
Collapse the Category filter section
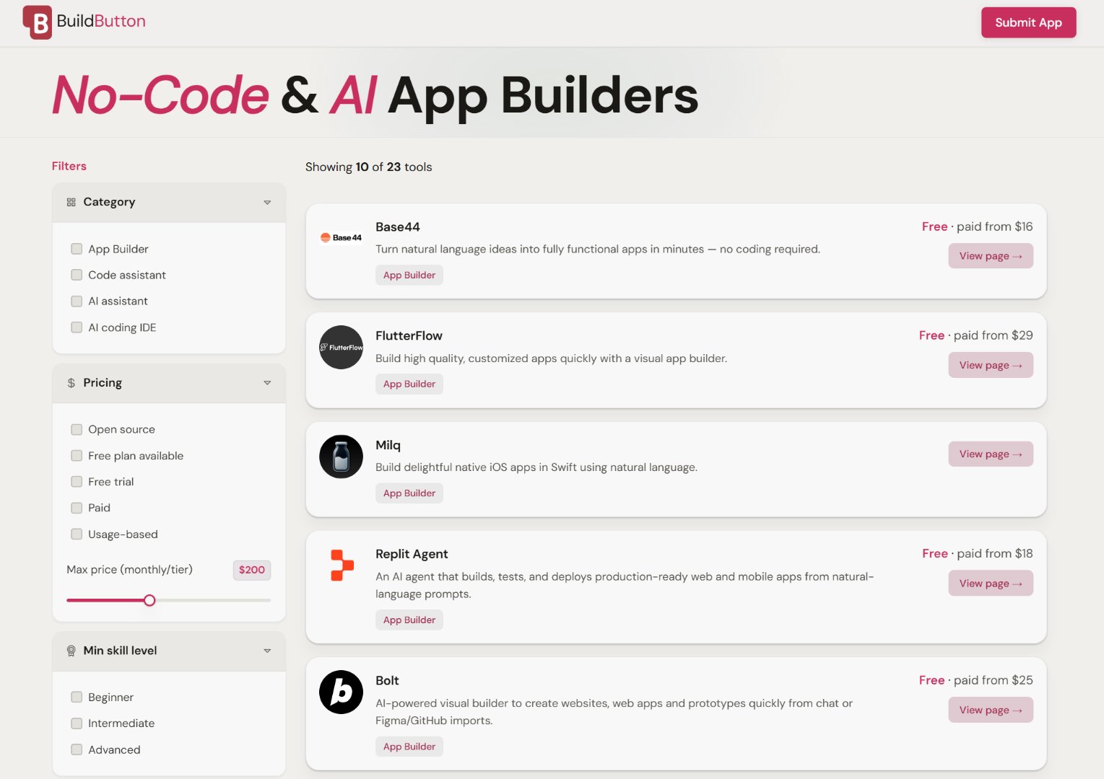267,203
